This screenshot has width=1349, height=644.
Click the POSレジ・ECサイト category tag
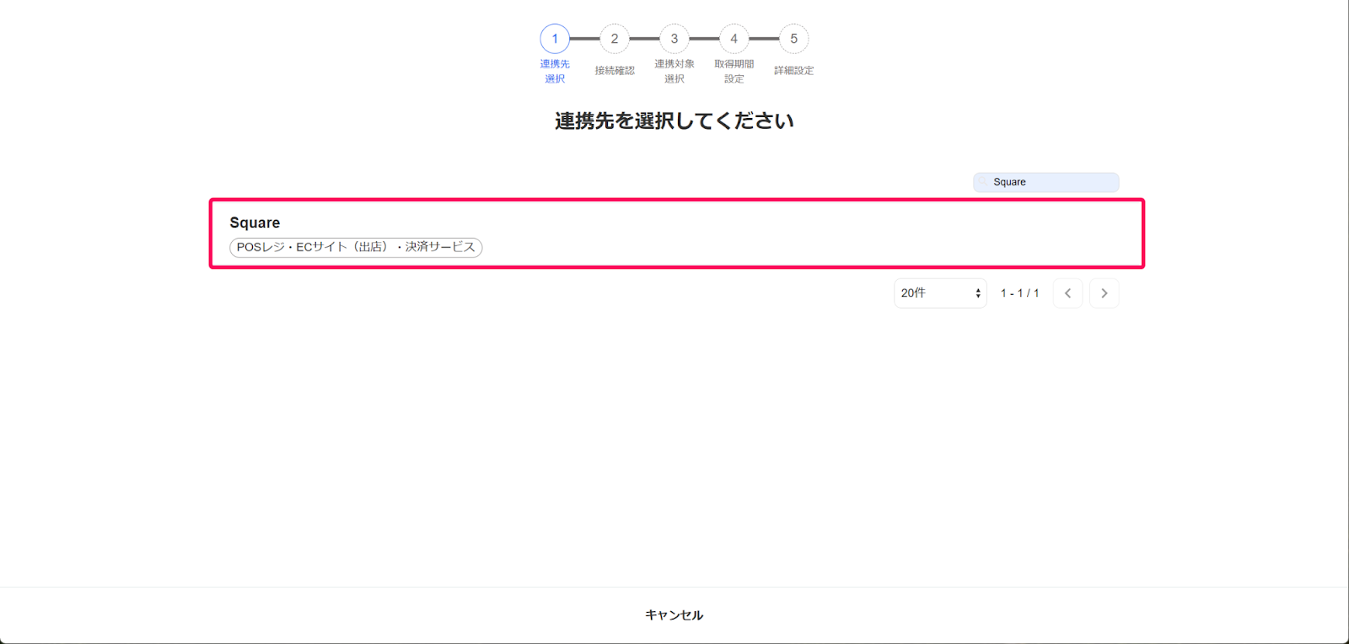pos(356,247)
